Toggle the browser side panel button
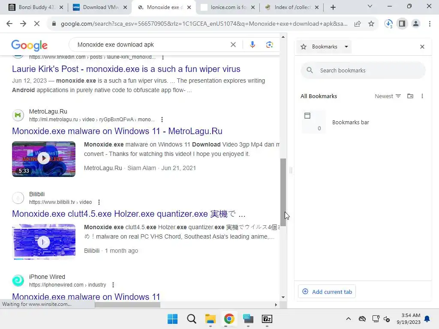This screenshot has width=439, height=329. tap(402, 24)
